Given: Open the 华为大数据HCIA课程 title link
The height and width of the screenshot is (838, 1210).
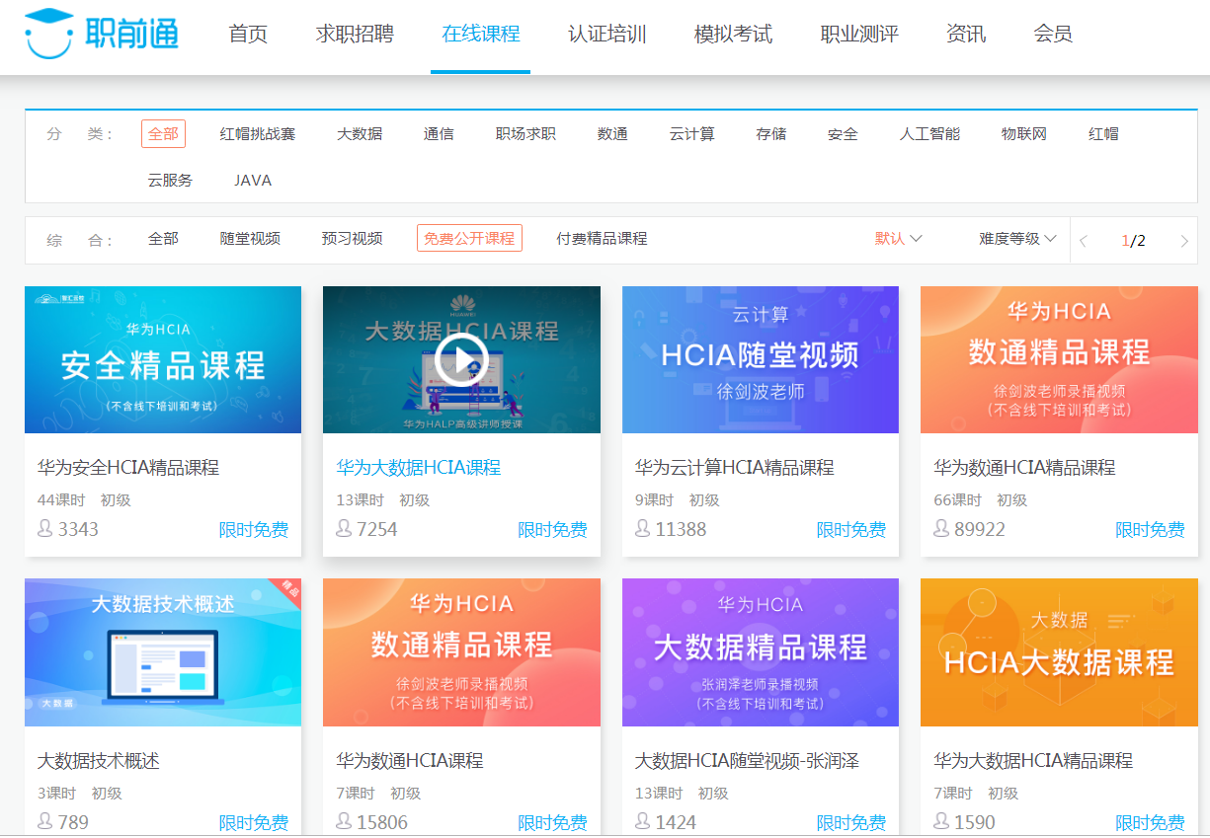Looking at the screenshot, I should 418,468.
